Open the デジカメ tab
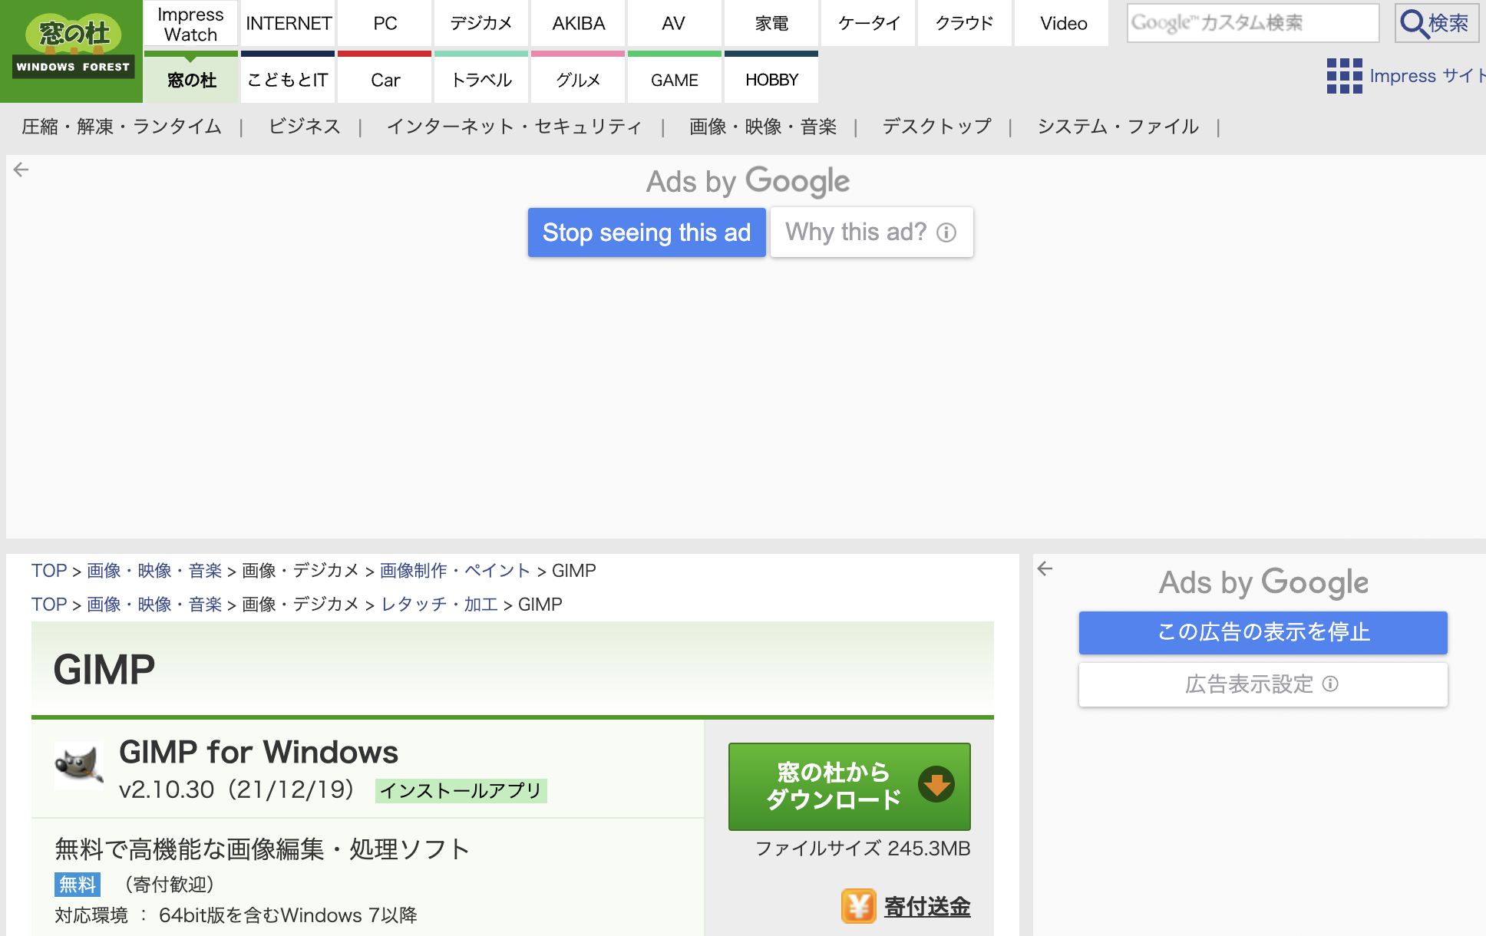Viewport: 1486px width, 936px height. [481, 24]
